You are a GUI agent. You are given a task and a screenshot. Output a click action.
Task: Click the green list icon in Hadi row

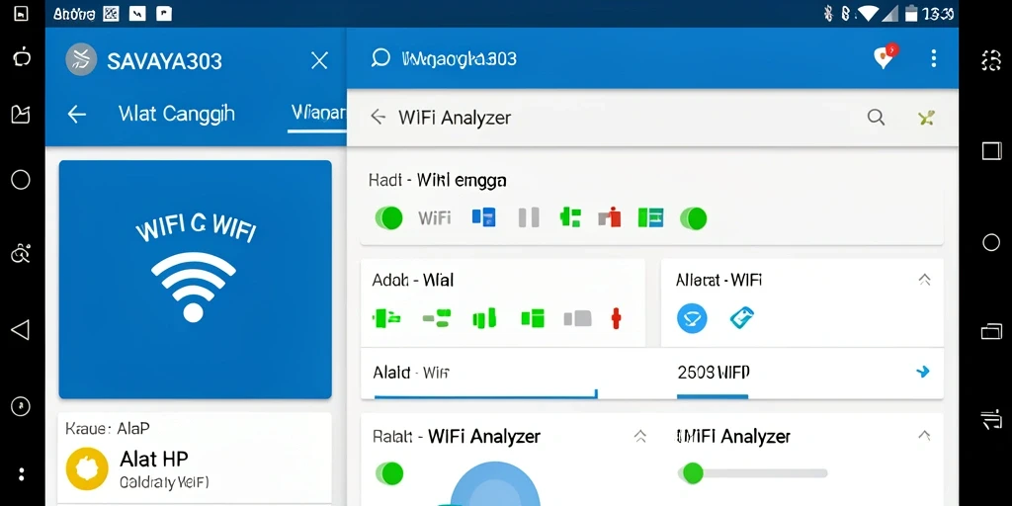coord(650,217)
